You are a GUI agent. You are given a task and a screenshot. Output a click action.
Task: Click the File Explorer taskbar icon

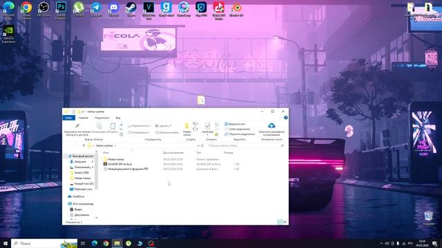117,243
